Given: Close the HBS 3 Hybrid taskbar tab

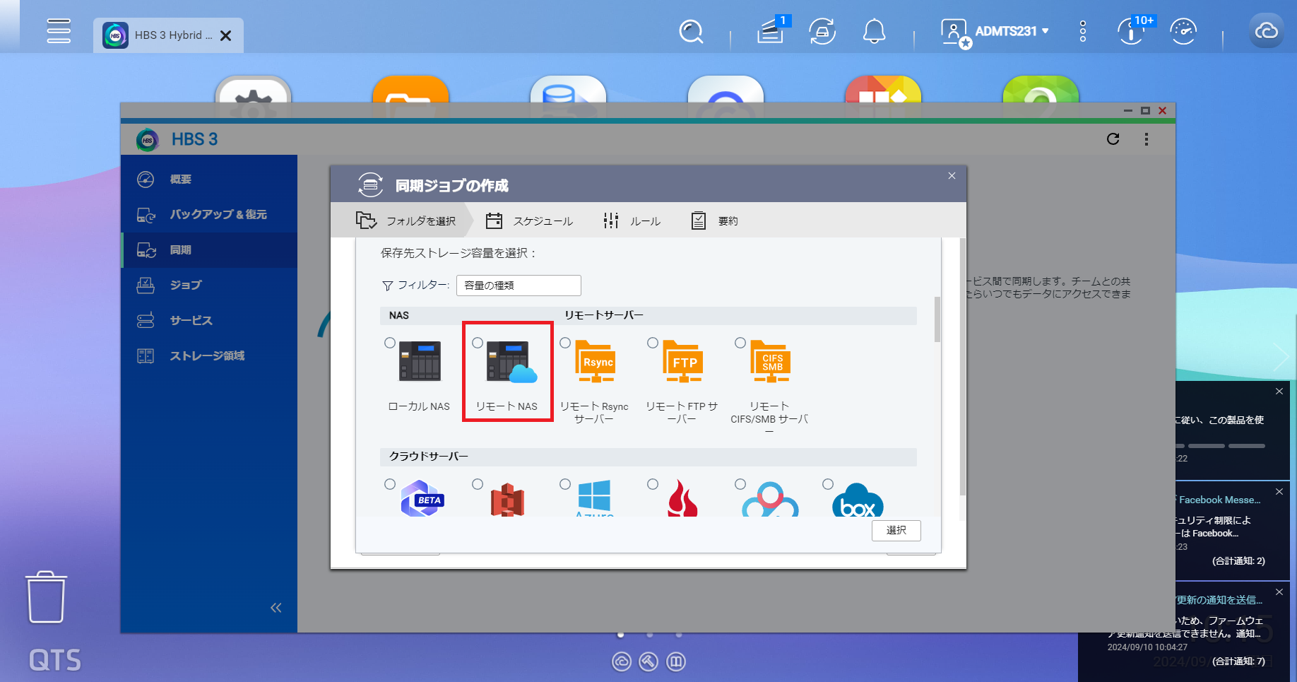Looking at the screenshot, I should click(x=226, y=35).
